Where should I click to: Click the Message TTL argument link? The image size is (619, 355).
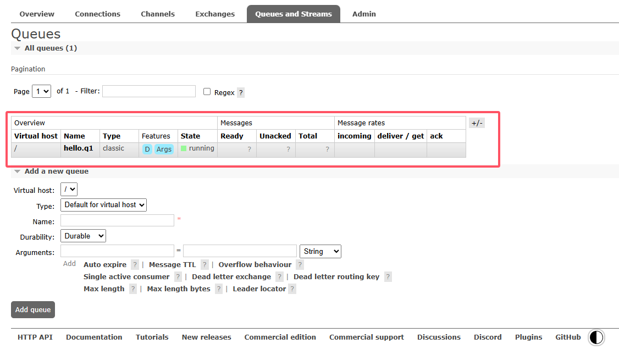coord(173,265)
